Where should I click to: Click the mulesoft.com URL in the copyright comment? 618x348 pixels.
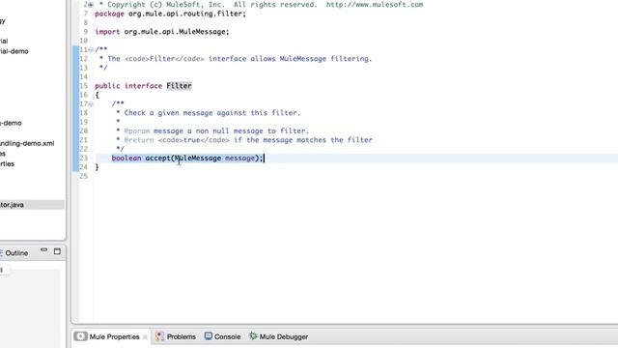pyautogui.click(x=375, y=5)
